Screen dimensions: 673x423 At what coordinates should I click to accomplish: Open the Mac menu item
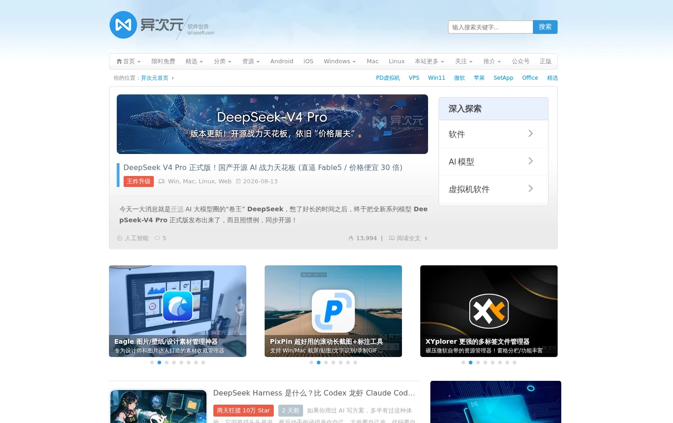pyautogui.click(x=373, y=61)
